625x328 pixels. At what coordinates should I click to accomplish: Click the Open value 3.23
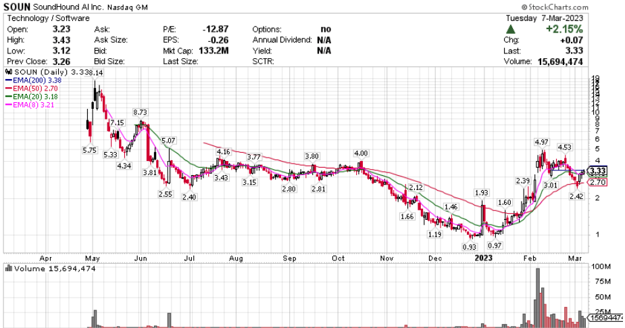[61, 29]
